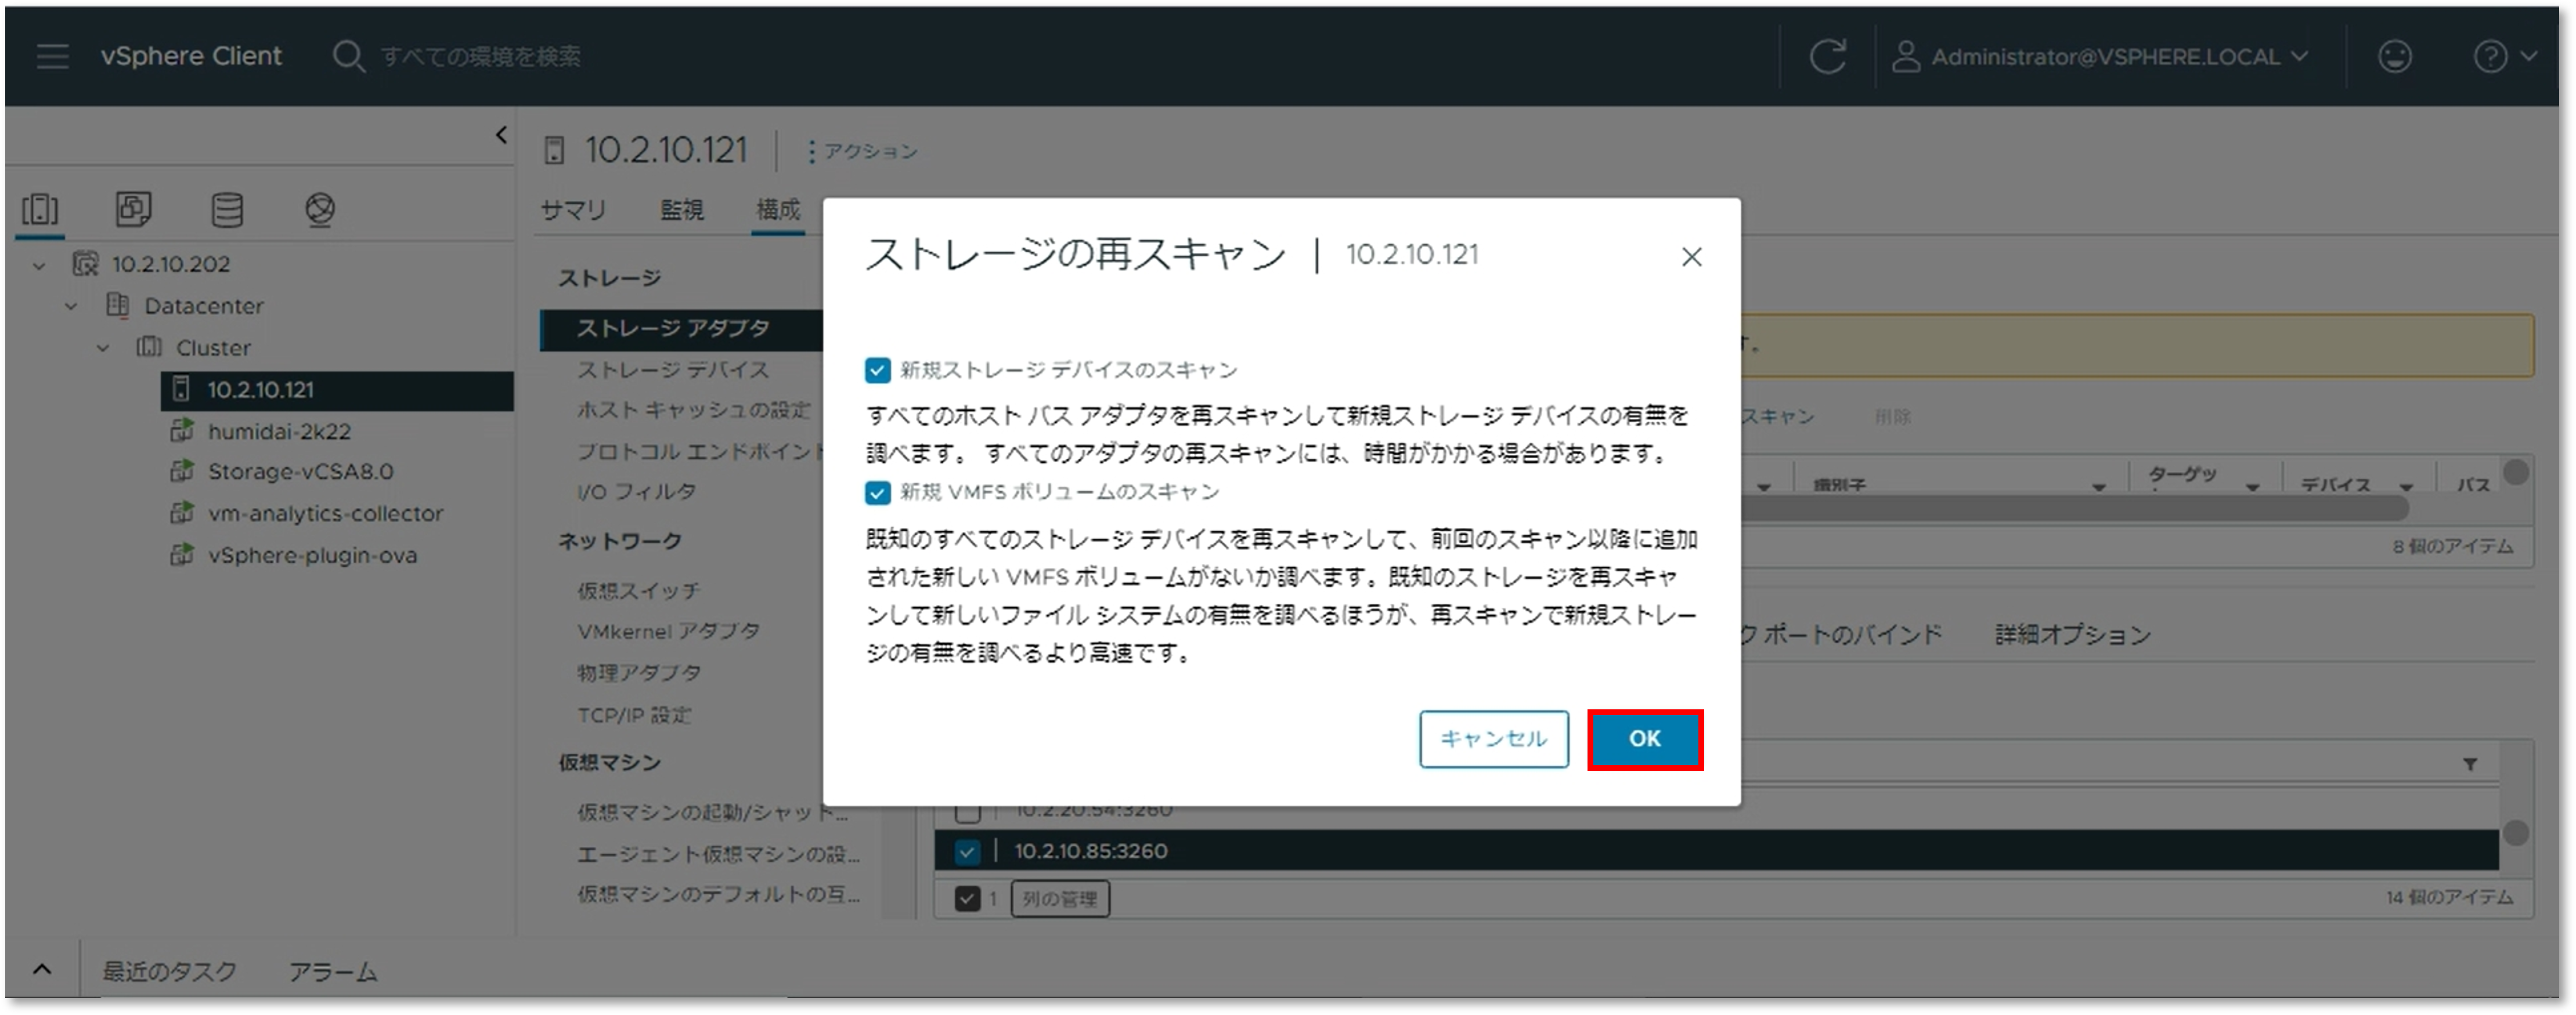Switch to VMs and Templates view icon
Image resolution: width=2576 pixels, height=1015 pixels.
click(133, 209)
